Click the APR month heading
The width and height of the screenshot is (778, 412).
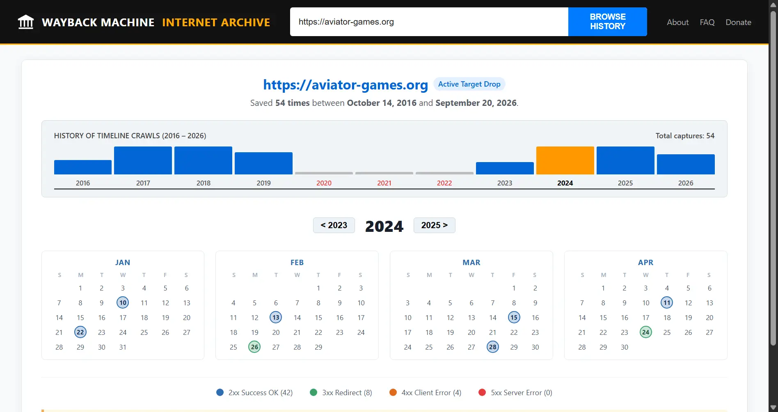[x=646, y=263]
